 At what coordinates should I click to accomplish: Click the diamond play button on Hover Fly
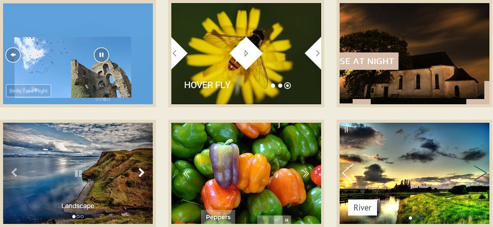point(246,53)
